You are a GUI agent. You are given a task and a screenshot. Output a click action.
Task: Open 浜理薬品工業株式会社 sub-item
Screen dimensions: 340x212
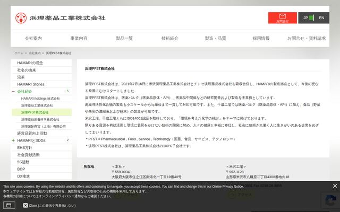click(x=37, y=105)
